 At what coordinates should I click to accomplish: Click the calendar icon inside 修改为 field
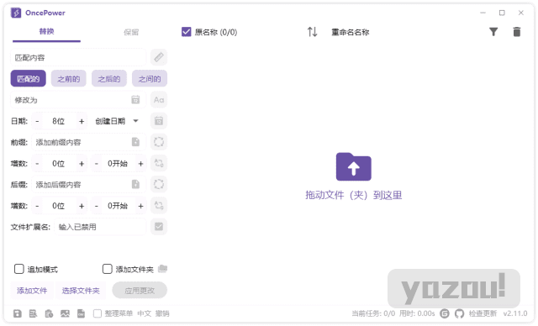pos(135,100)
